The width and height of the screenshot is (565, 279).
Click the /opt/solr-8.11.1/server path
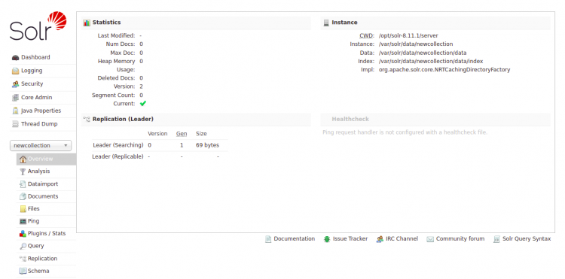(408, 35)
